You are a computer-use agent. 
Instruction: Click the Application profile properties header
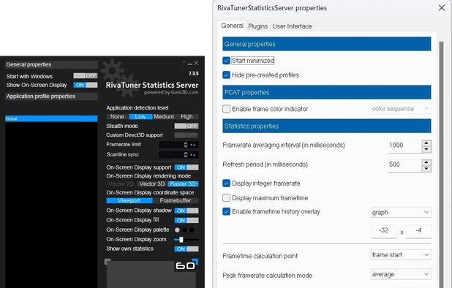pos(51,96)
